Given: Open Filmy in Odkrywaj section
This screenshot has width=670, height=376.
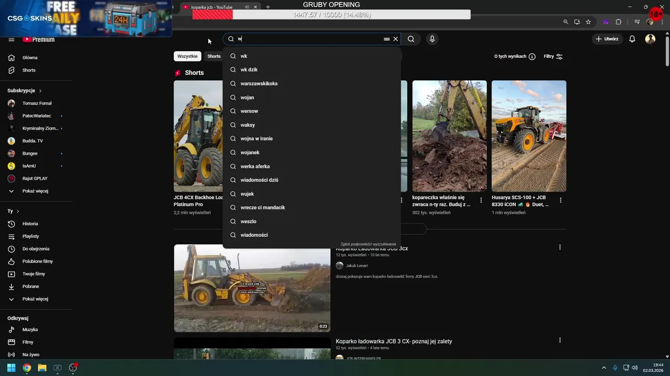Looking at the screenshot, I should click(x=35, y=343).
